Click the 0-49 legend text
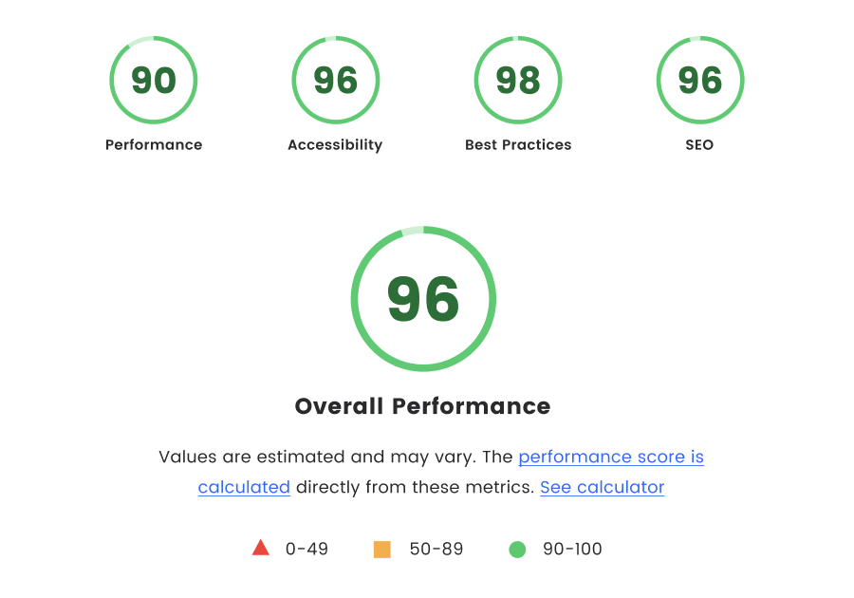854x598 pixels. [304, 548]
